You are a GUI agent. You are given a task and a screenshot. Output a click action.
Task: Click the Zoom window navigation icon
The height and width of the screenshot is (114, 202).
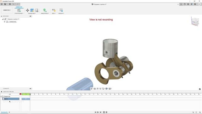pyautogui.click(x=100, y=89)
